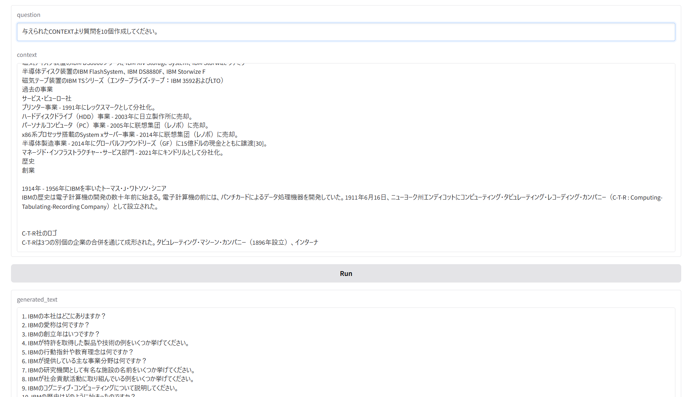Click the line about 半導体ディスク装置のIBM FlashSystem
Viewport: 686px width, 397px height.
pos(113,72)
